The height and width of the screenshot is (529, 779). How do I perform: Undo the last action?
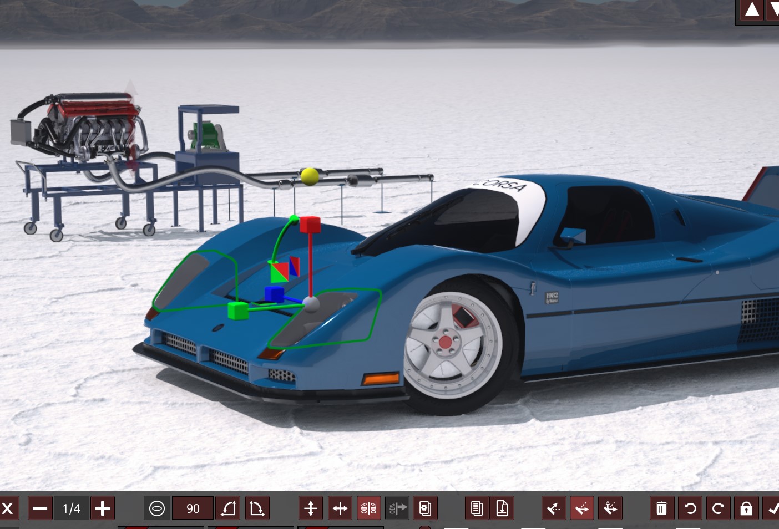click(x=690, y=508)
